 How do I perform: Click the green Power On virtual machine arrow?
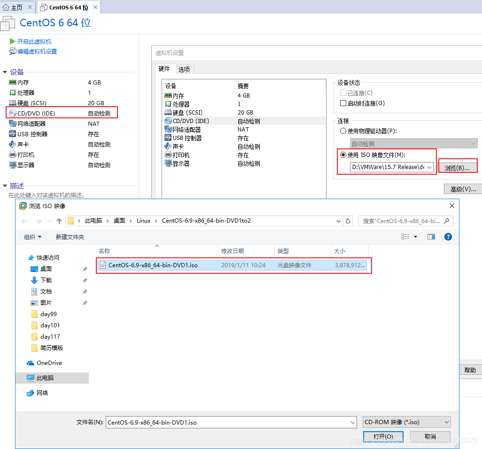(12, 41)
